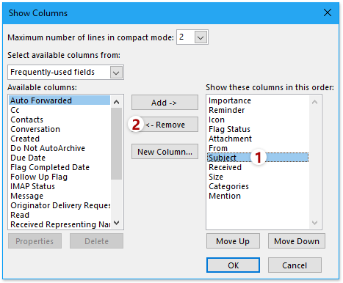
Task: Select Importance in shown columns list
Action: (x=258, y=100)
